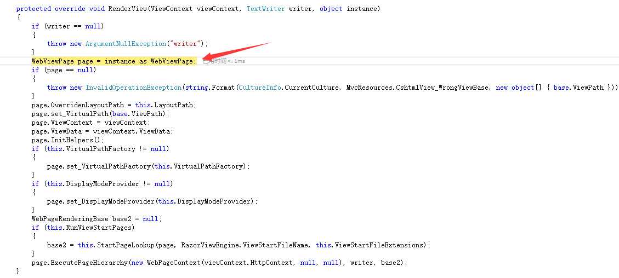Click the line "if (writer == null)"
This screenshot has width=619, height=278.
[x=67, y=26]
